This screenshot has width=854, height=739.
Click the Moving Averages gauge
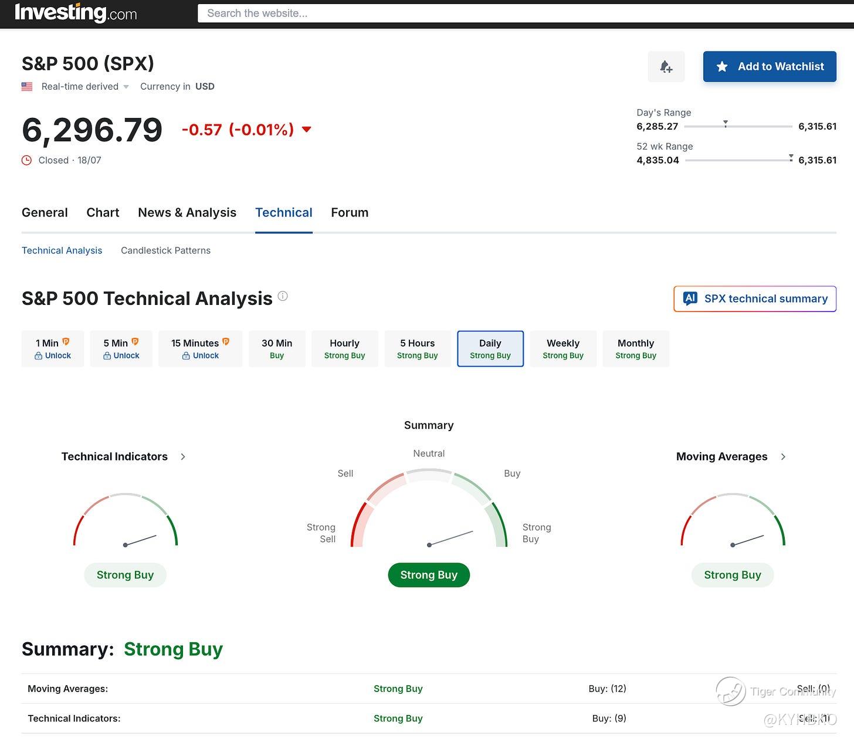(x=733, y=521)
